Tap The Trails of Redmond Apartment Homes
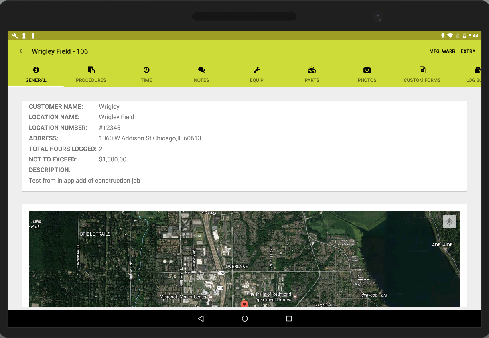Viewport: 489px width, 338px height. (x=269, y=297)
